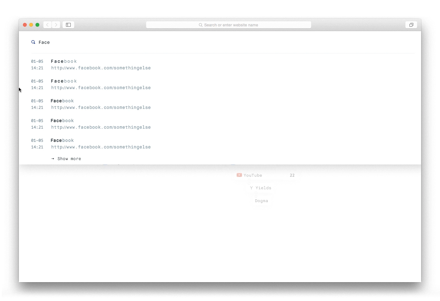
Task: Focus the Search or enter website name bar
Action: 228,25
